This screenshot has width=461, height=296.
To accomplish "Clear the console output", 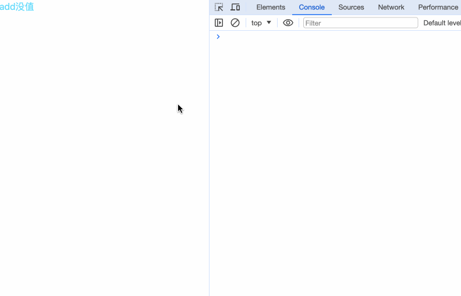I will point(235,23).
